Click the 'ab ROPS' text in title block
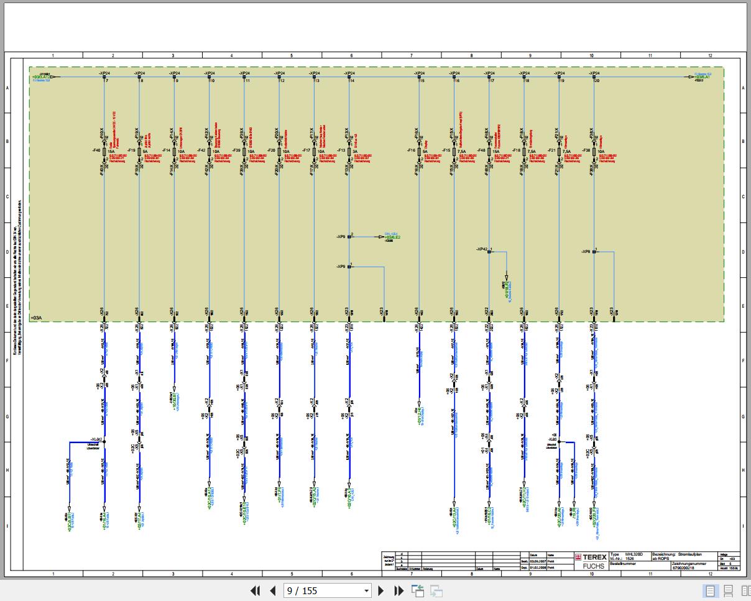This screenshot has height=601, width=751. (662, 559)
